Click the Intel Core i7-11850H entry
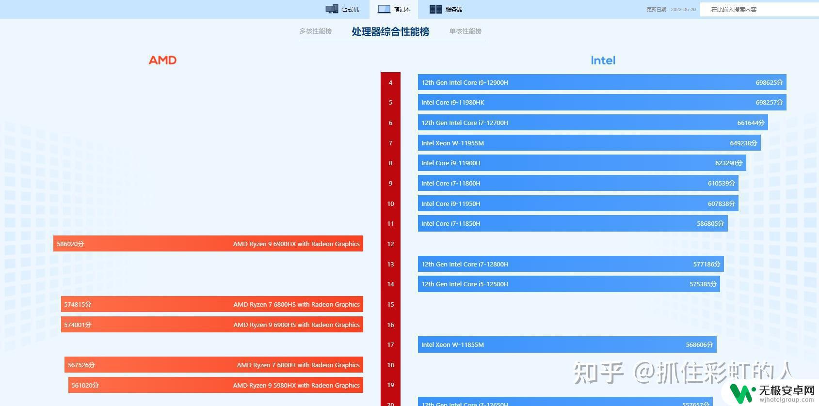The height and width of the screenshot is (406, 819). 573,223
